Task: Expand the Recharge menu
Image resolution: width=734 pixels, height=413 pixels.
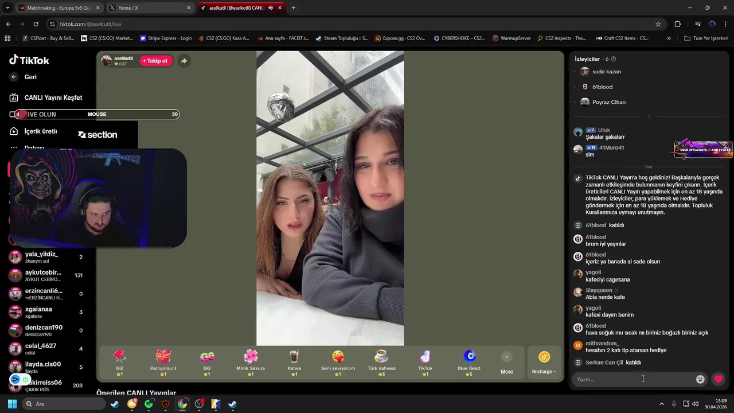Action: [544, 363]
